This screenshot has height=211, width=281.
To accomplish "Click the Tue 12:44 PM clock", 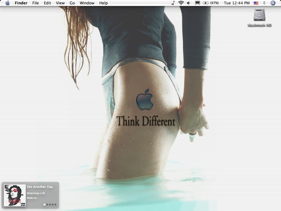I will click(237, 3).
